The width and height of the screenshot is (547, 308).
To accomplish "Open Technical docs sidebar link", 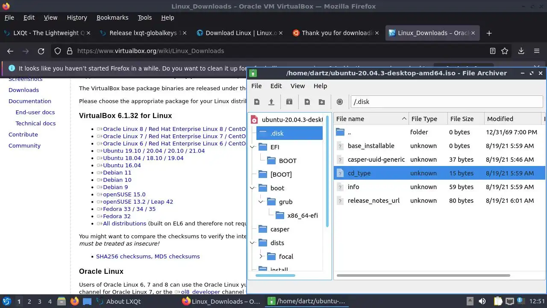I will pyautogui.click(x=35, y=123).
